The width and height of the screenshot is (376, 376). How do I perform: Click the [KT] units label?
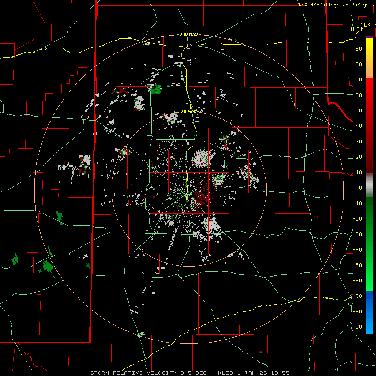point(357,29)
